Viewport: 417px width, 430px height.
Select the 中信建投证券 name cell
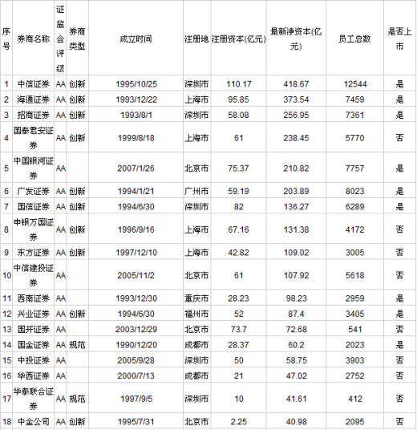[33, 275]
